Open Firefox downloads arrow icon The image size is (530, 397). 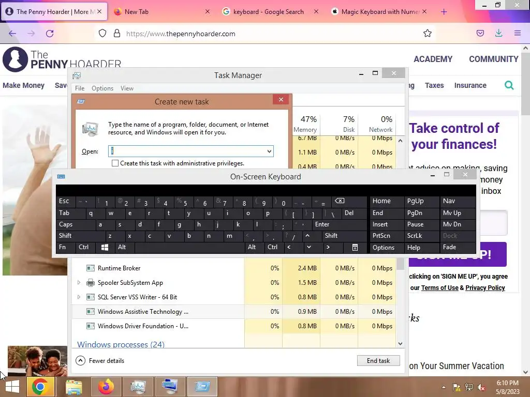pyautogui.click(x=498, y=34)
